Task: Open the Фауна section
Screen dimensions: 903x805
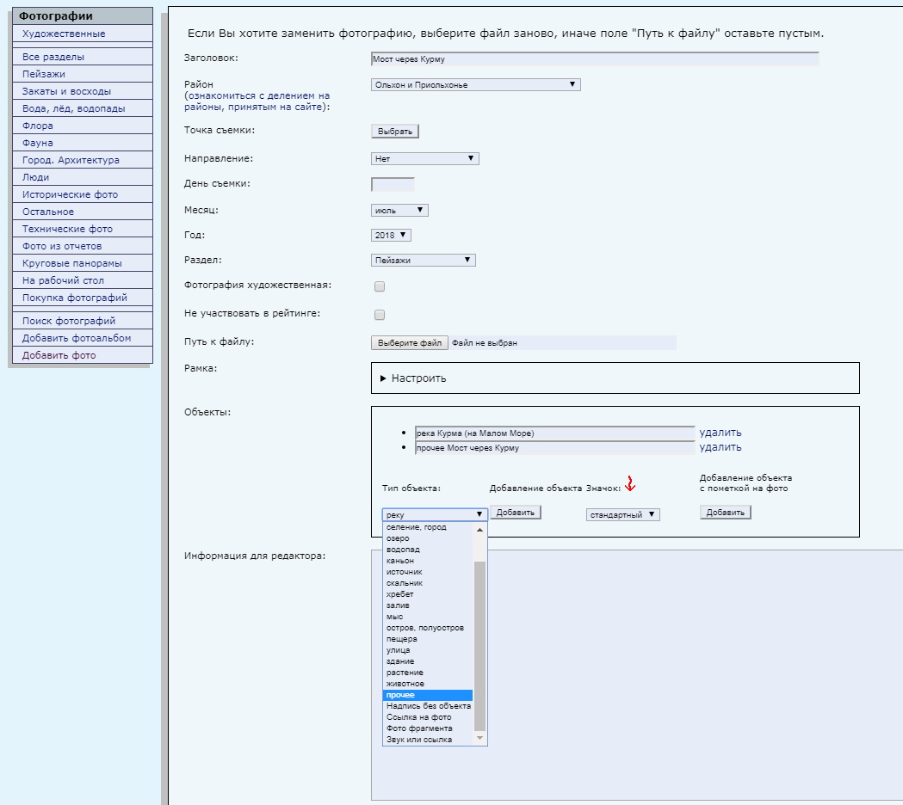Action: coord(83,143)
